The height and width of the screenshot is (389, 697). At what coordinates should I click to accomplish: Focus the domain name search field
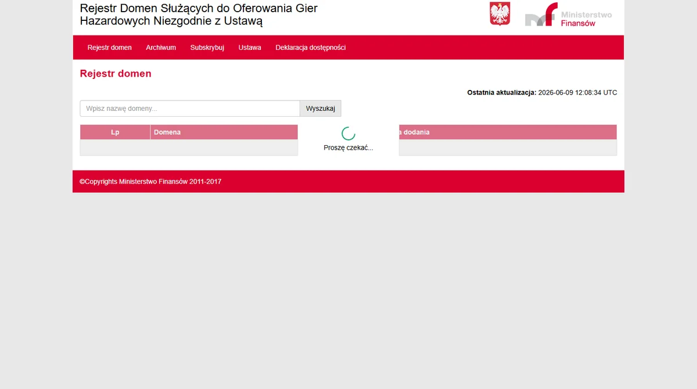(190, 109)
